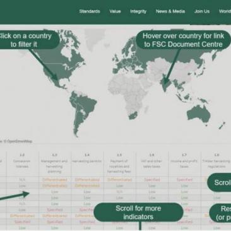231x231 pixels.
Task: Select the 1.3 Management and harvesting planning header
Action: coord(54,163)
